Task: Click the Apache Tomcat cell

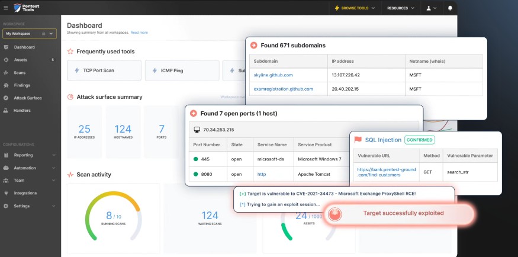Action: pos(314,174)
